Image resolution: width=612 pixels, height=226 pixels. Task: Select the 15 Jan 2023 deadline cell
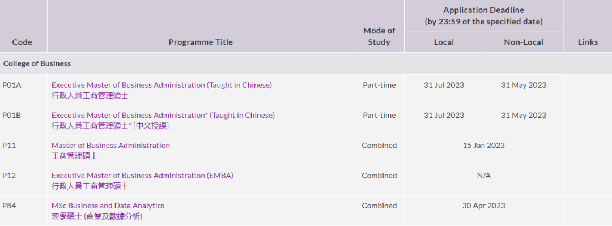click(483, 150)
